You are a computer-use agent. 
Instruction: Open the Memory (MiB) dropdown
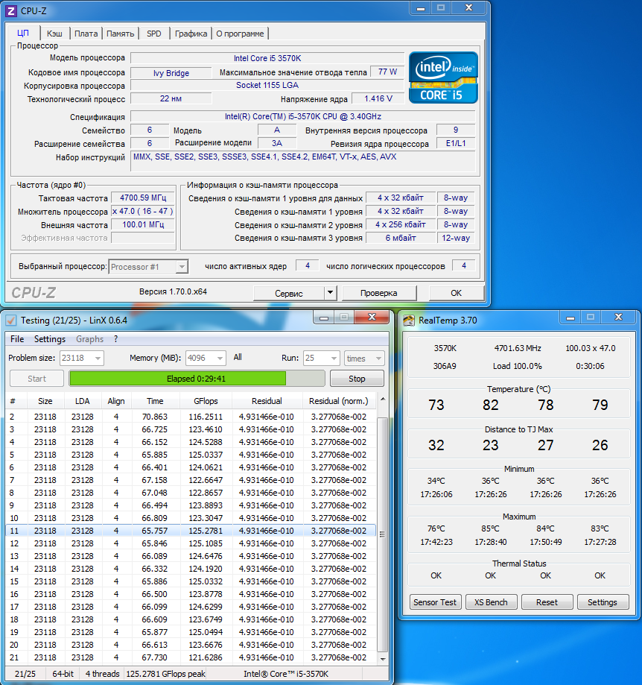point(220,359)
